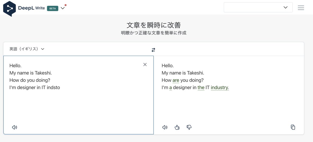313x142 pixels.
Task: Play audio of the improved text
Action: coord(165,127)
